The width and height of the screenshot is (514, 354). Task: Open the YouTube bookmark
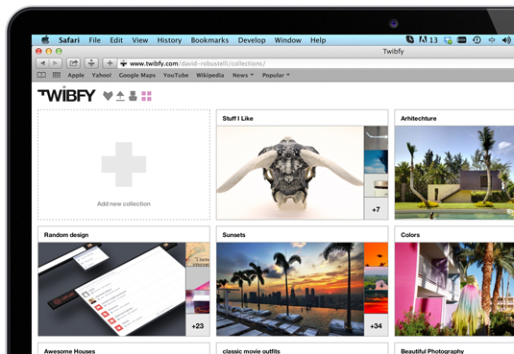(x=176, y=76)
